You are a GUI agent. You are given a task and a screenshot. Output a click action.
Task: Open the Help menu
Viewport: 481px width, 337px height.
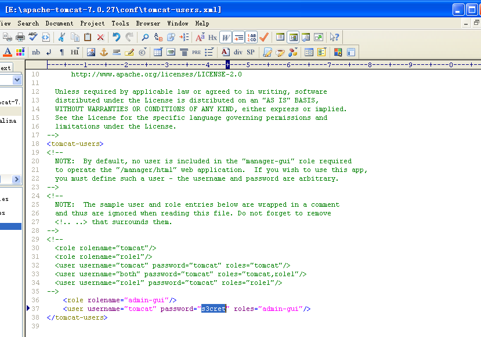(202, 23)
